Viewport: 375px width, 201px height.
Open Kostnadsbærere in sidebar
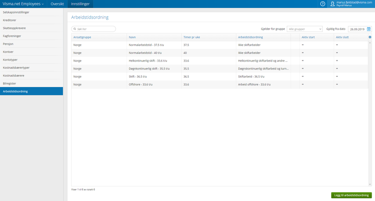click(31, 75)
